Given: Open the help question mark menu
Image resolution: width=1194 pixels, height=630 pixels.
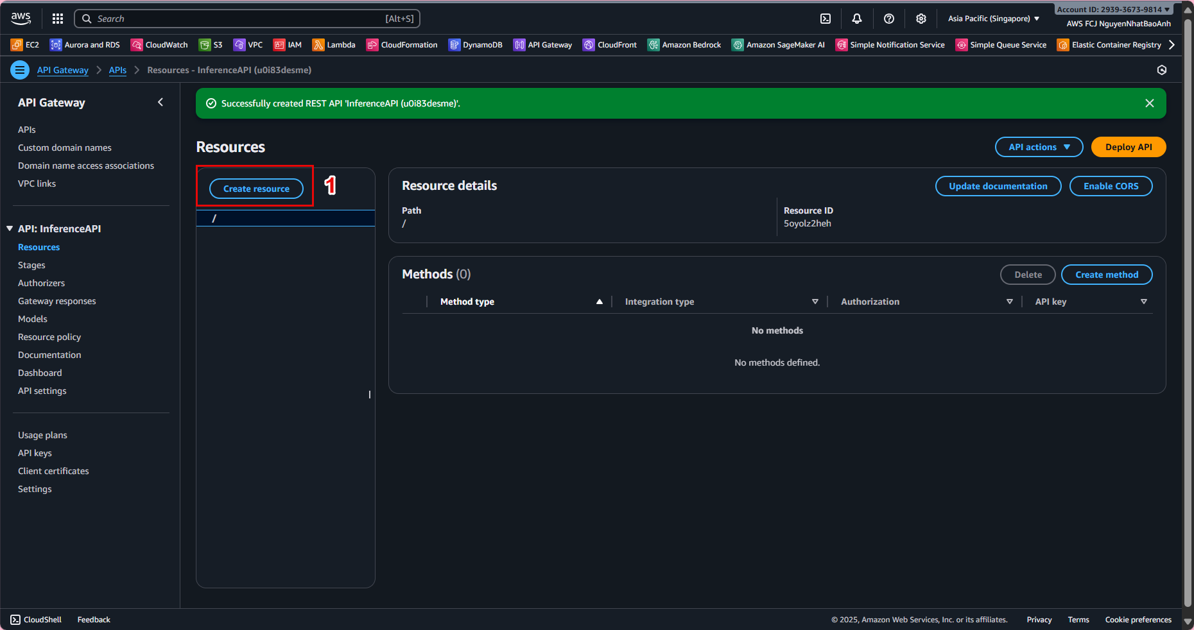Looking at the screenshot, I should pos(889,19).
